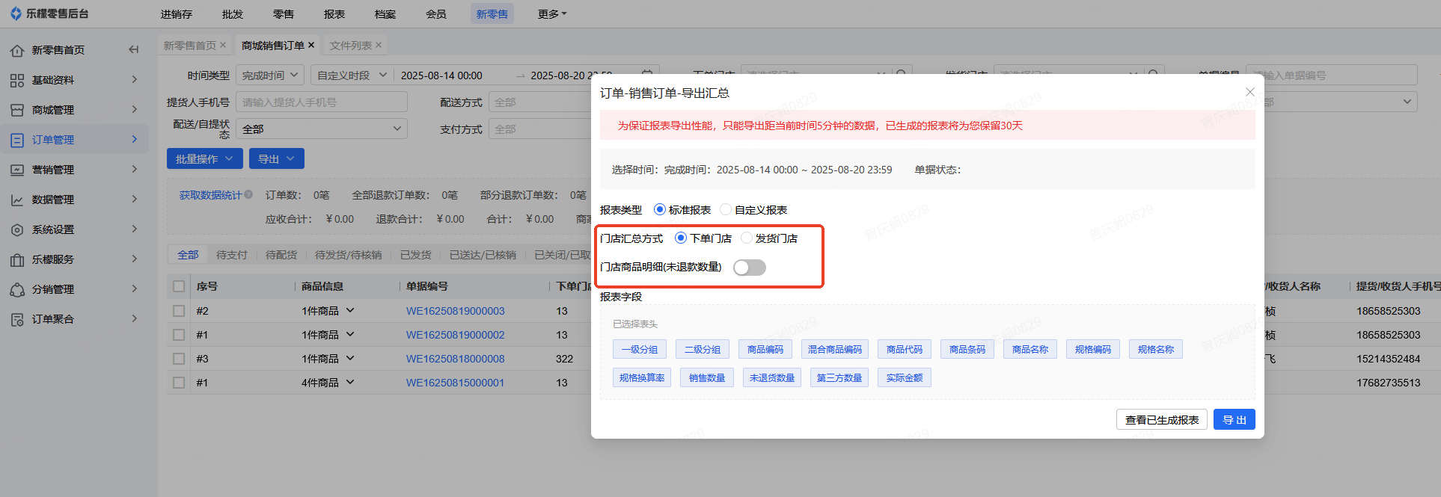1441x497 pixels.
Task: Switch to the 已发货 orders tab
Action: pos(416,255)
